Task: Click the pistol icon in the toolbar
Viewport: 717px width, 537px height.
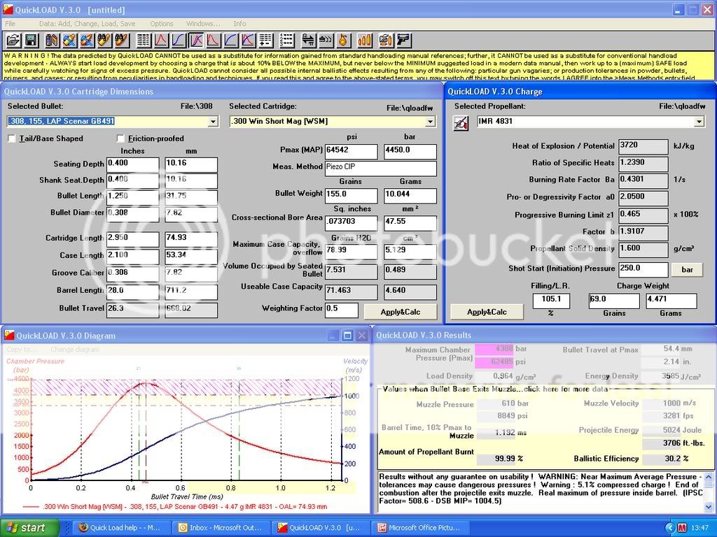Action: click(403, 40)
